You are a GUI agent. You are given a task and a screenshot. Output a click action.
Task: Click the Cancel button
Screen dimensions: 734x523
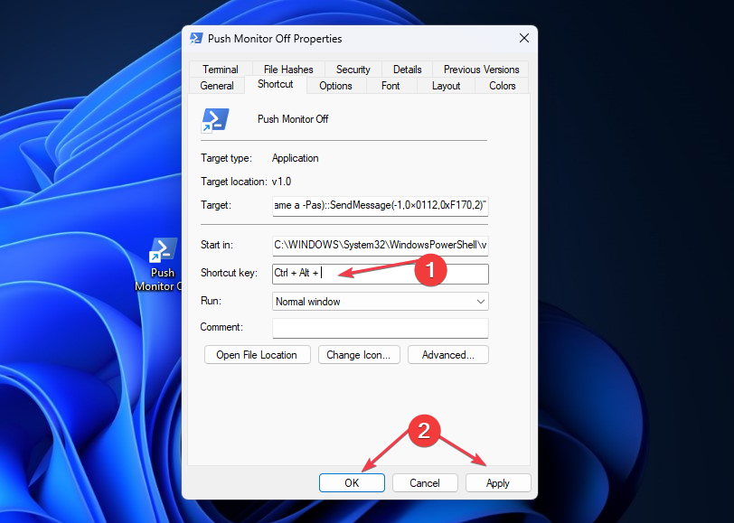[x=425, y=482]
